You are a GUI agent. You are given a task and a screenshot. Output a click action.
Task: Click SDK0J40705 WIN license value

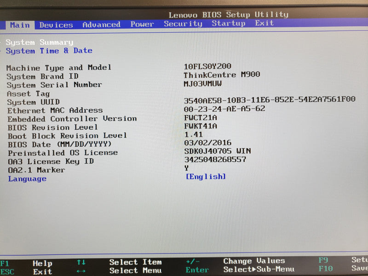pos(218,151)
